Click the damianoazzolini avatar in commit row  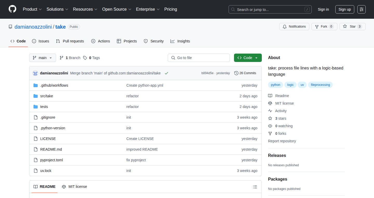[35, 73]
